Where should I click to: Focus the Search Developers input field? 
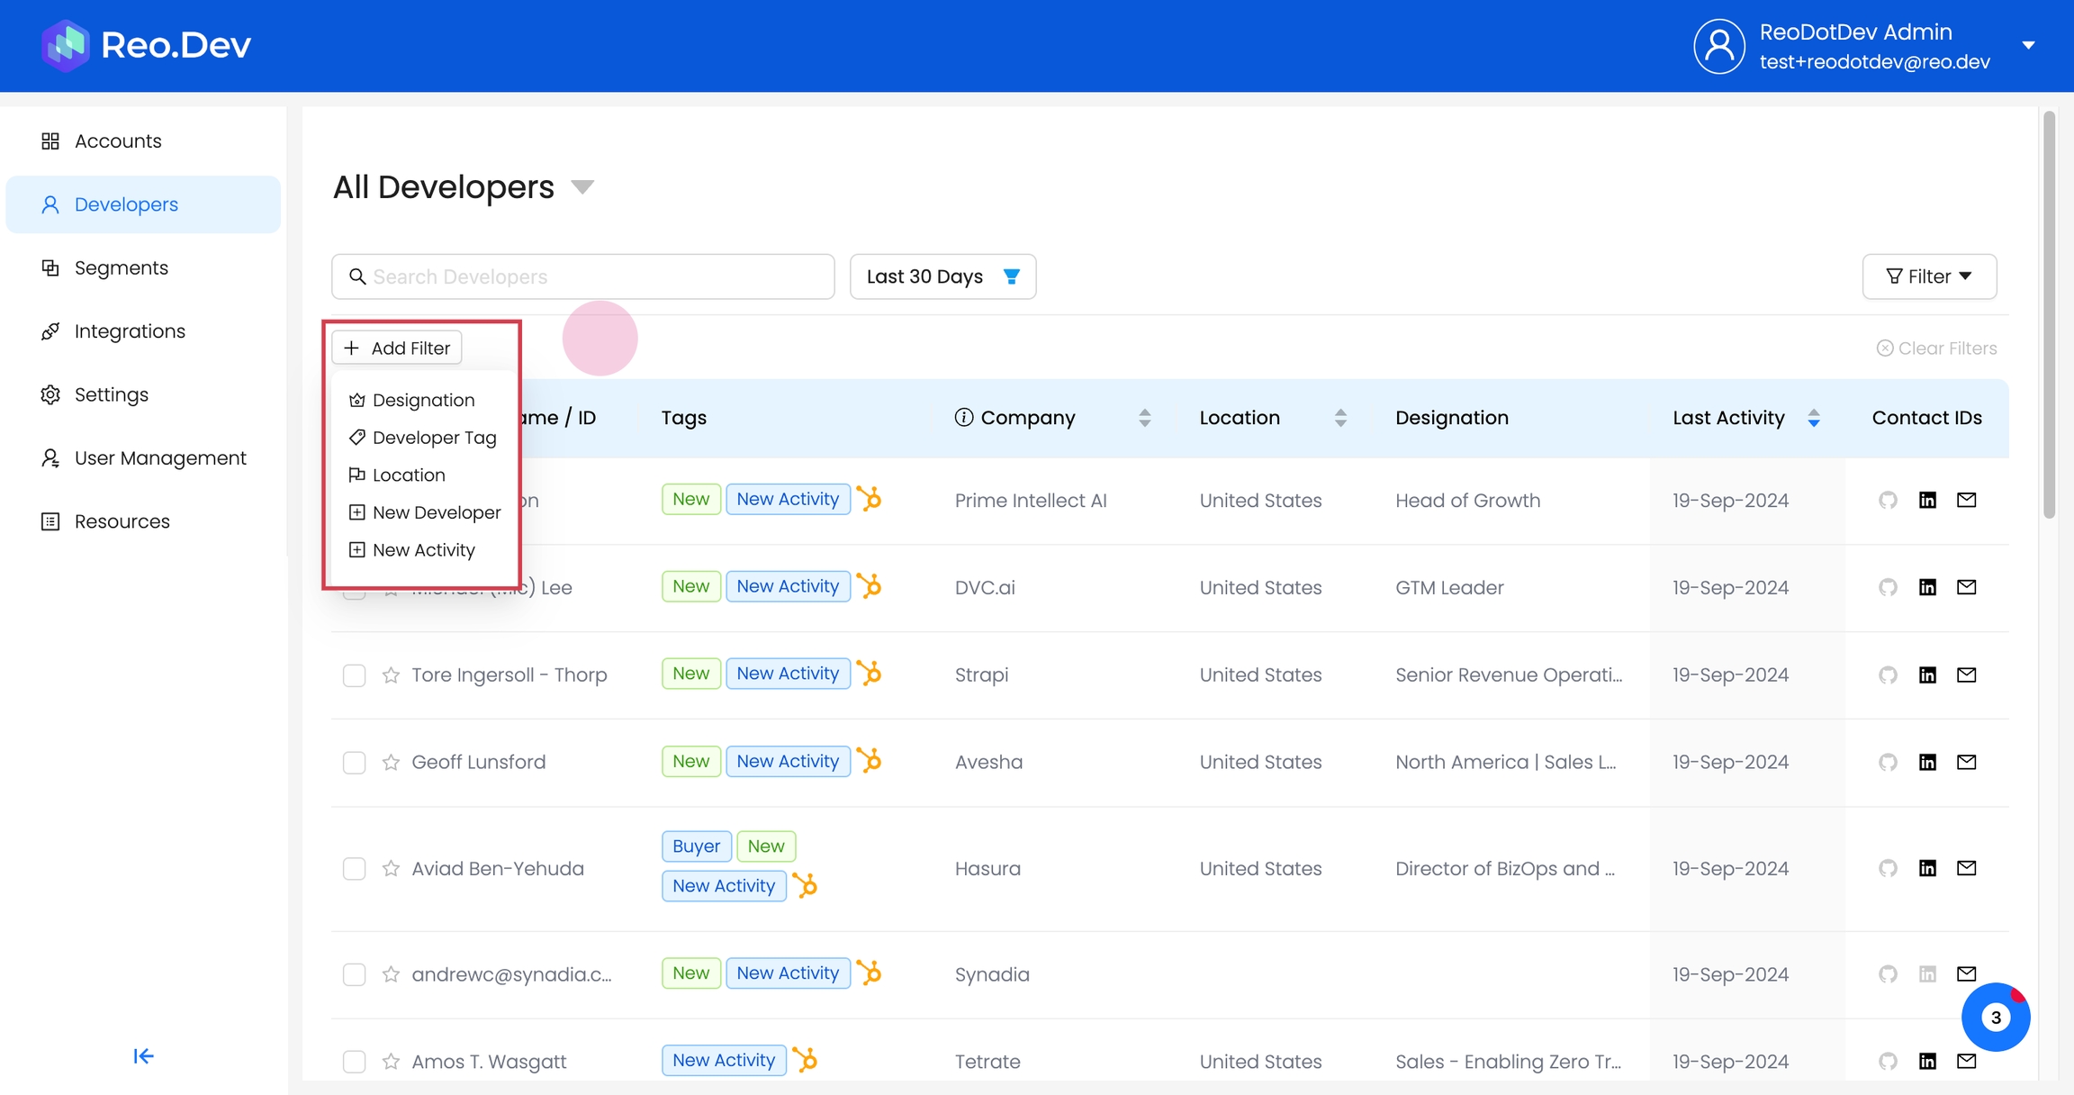(x=594, y=276)
